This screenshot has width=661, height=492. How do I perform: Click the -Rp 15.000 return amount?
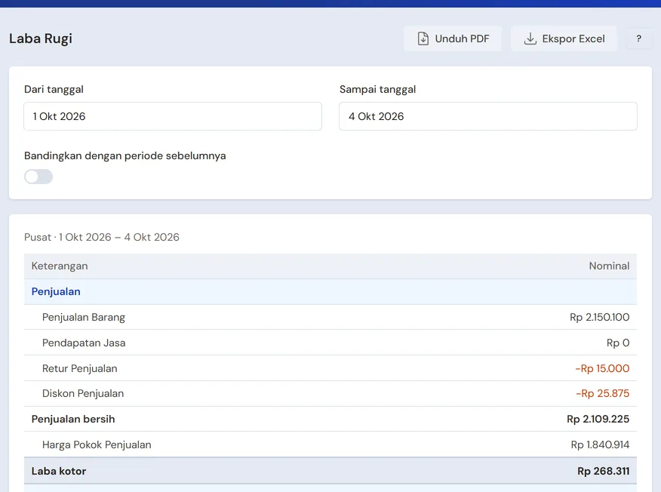[602, 368]
